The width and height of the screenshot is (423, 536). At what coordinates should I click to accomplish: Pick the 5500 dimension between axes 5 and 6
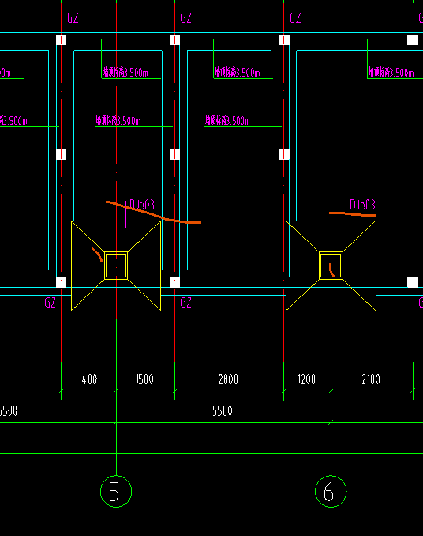coord(223,411)
